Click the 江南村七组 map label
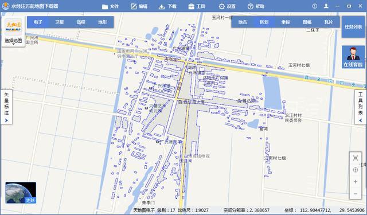367x215 pixels. tap(275, 158)
